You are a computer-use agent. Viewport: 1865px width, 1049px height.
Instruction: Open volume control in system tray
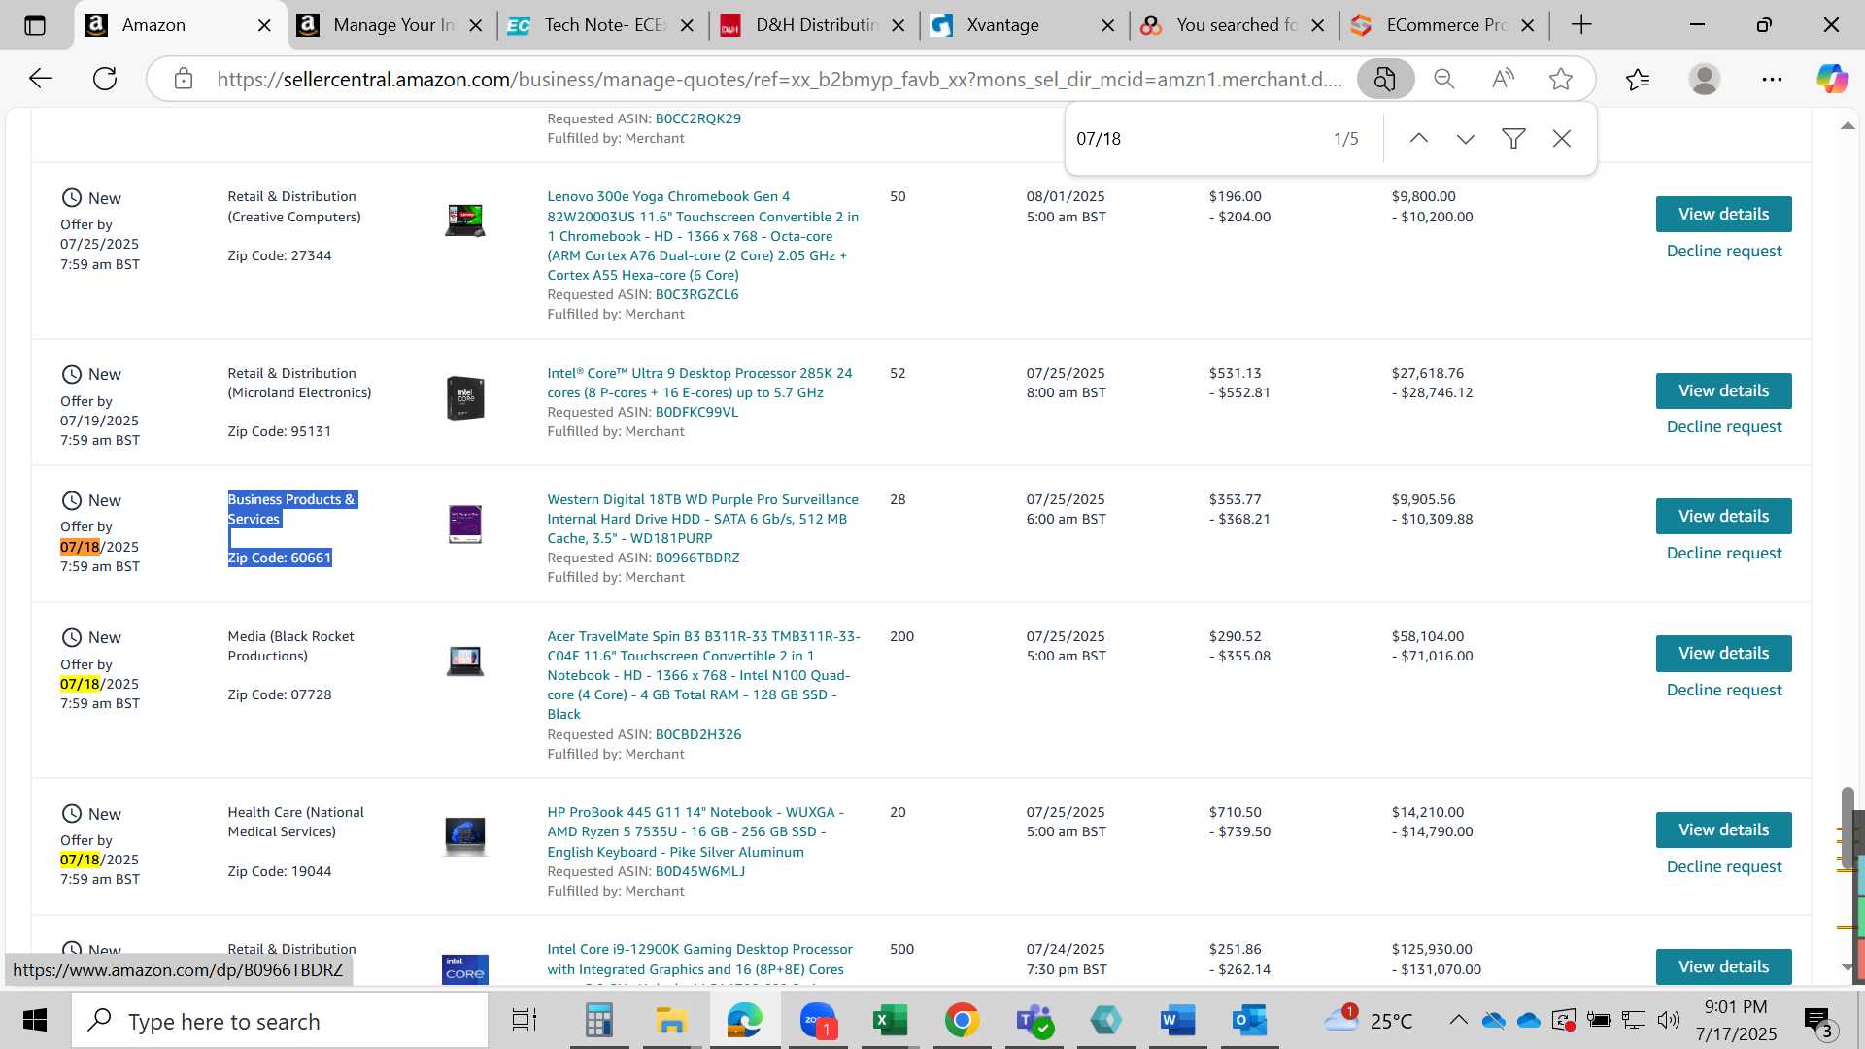coord(1669,1020)
